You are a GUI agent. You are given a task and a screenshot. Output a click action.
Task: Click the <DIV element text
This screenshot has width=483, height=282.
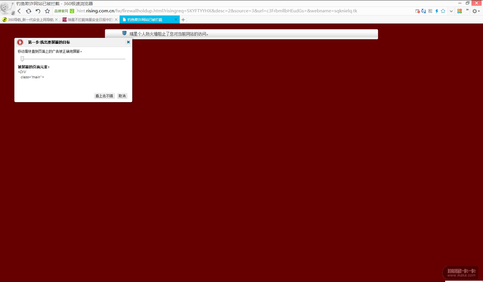[22, 72]
